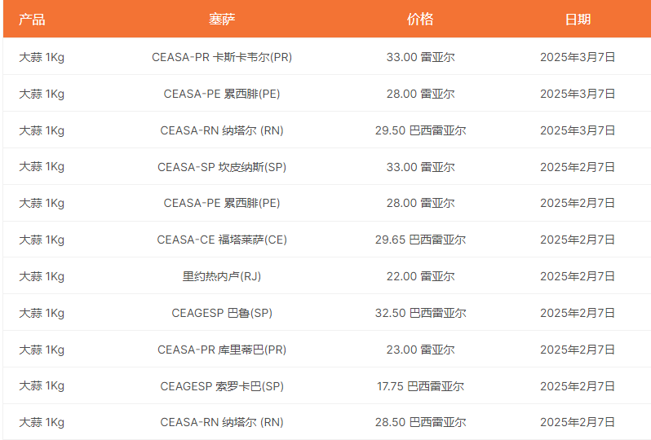Open CEASA-PR 库里蒂巴(PR) entry
The image size is (651, 440).
[x=222, y=350]
